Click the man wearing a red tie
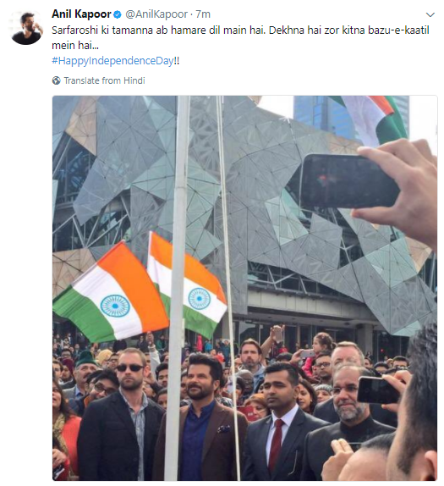The height and width of the screenshot is (486, 444). point(280,423)
